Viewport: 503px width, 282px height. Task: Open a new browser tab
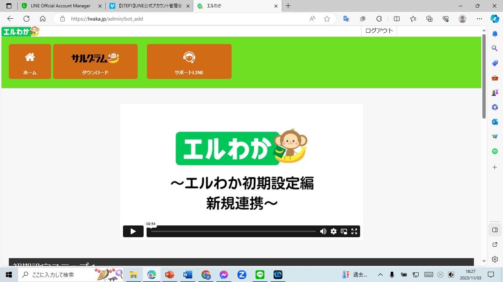click(288, 6)
